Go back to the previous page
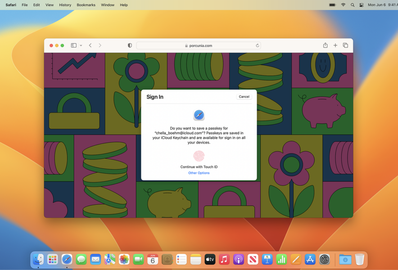Image resolution: width=398 pixels, height=270 pixels. pos(90,45)
